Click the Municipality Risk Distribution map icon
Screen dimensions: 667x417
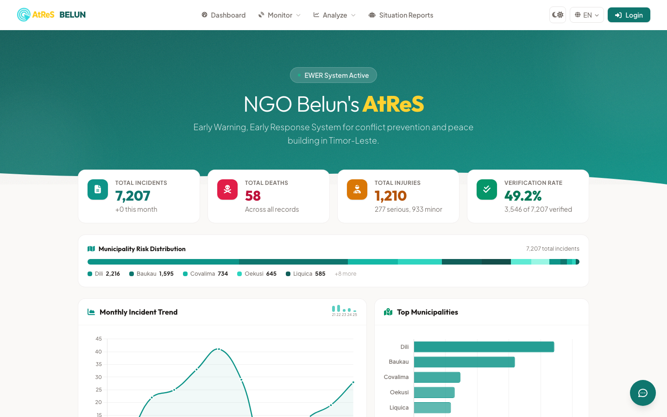[91, 249]
